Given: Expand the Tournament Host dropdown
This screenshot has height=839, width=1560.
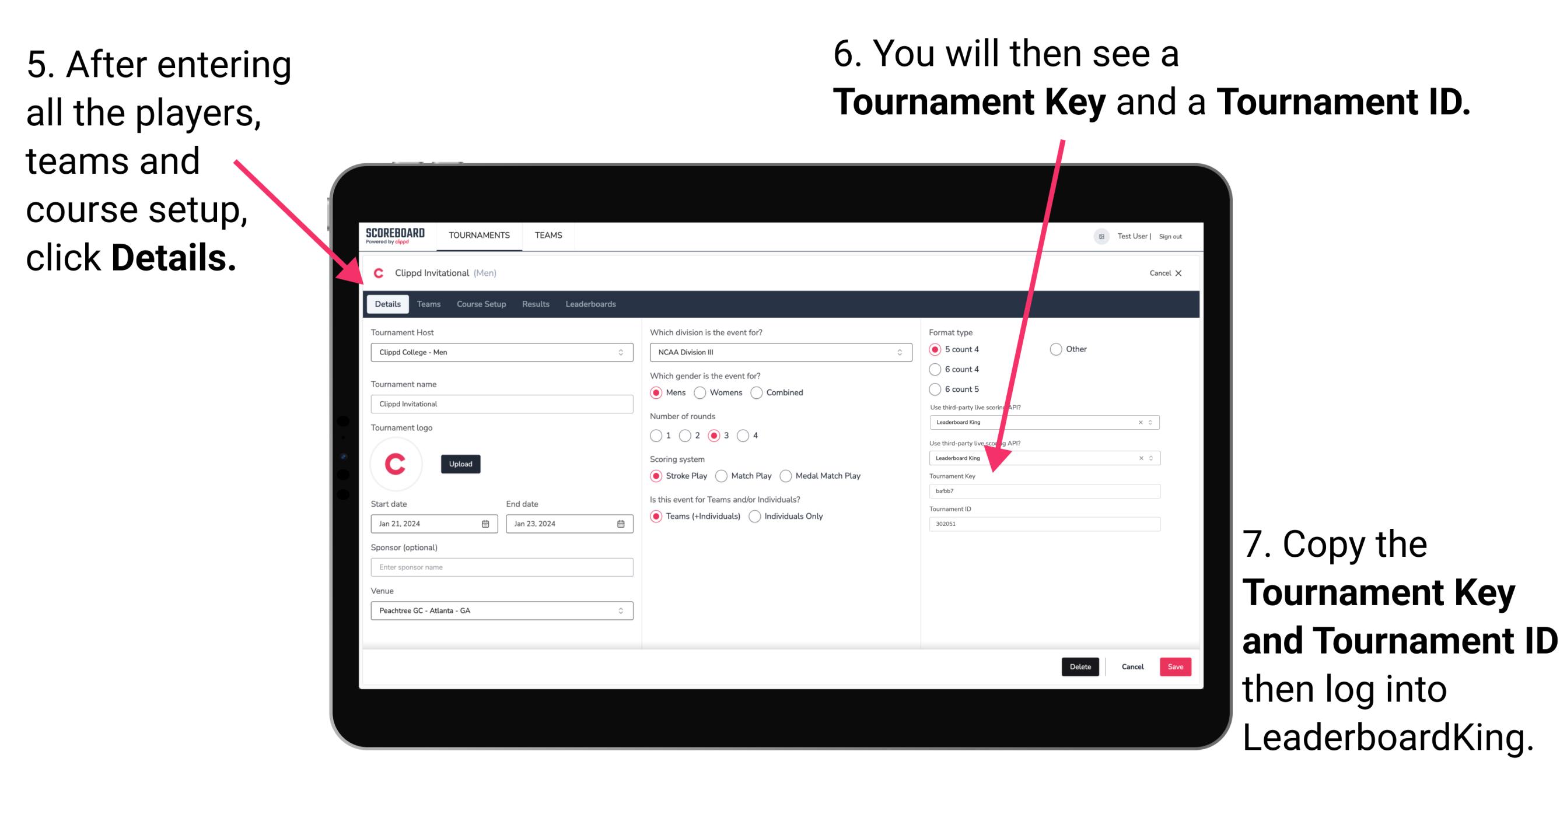Looking at the screenshot, I should click(621, 352).
